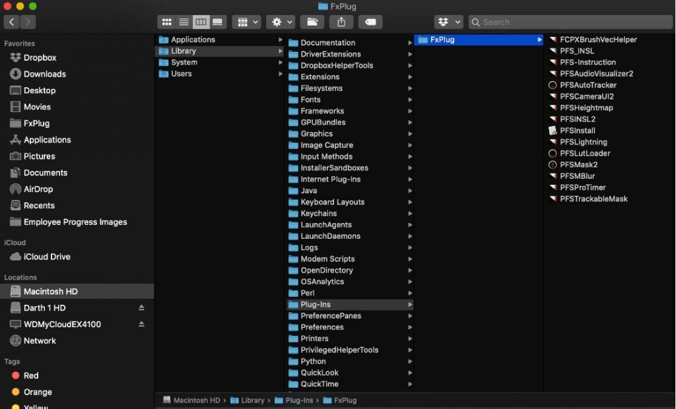Screen dimensions: 676x409
Task: Eject the WDMyCloudEX4100 volume
Action: point(141,324)
